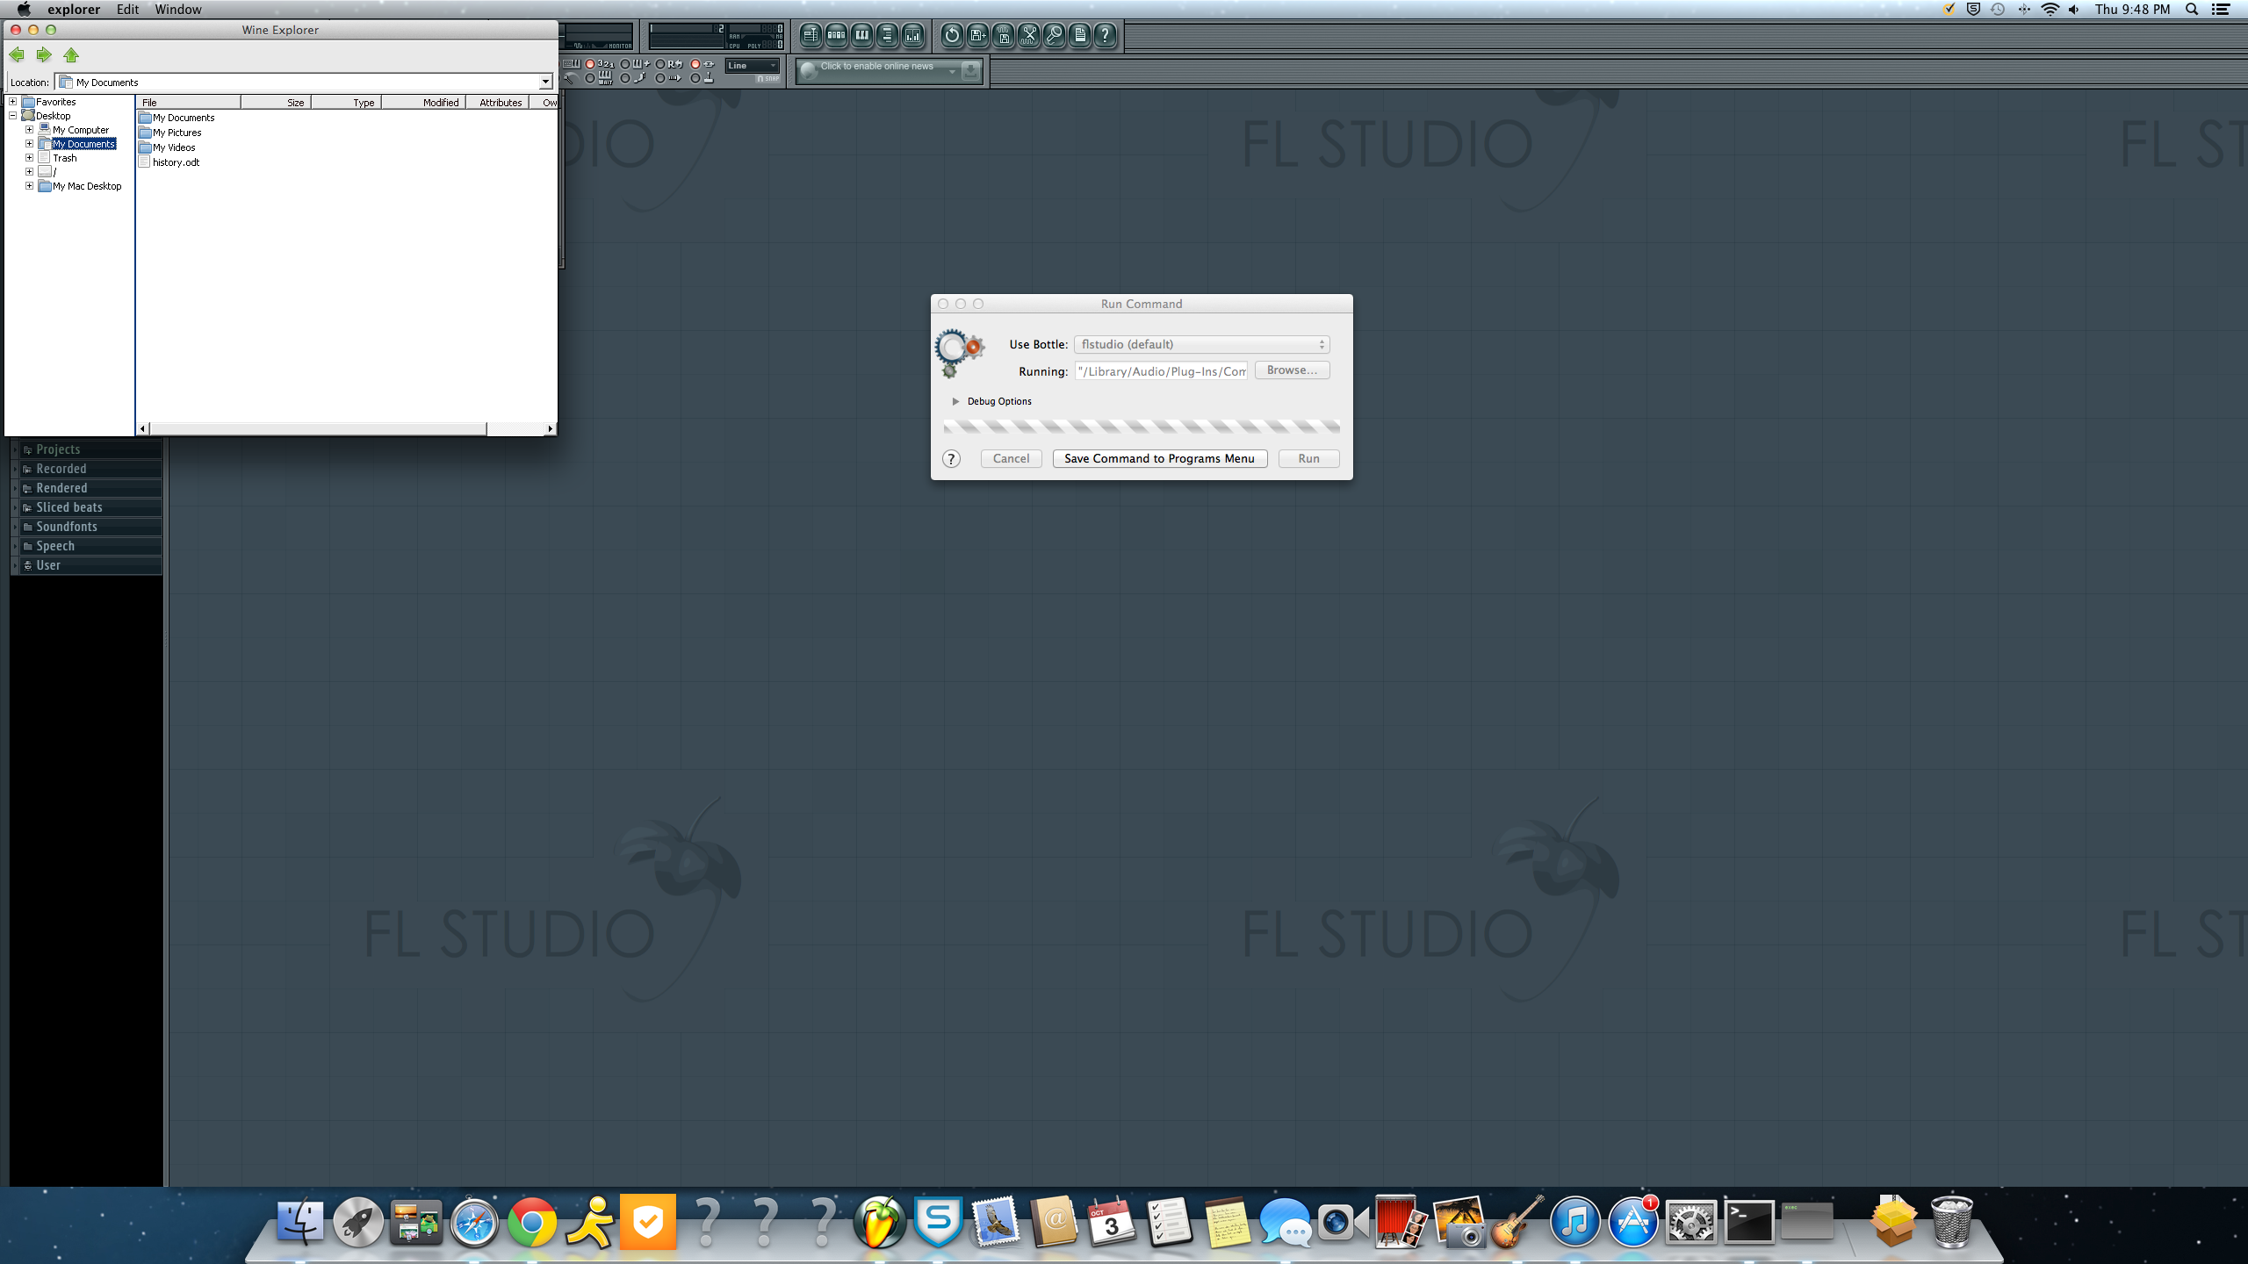Click the typing keyboard to piano icon

coord(572,64)
